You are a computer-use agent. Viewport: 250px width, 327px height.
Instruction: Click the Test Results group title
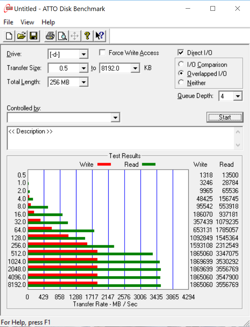[x=125, y=156]
